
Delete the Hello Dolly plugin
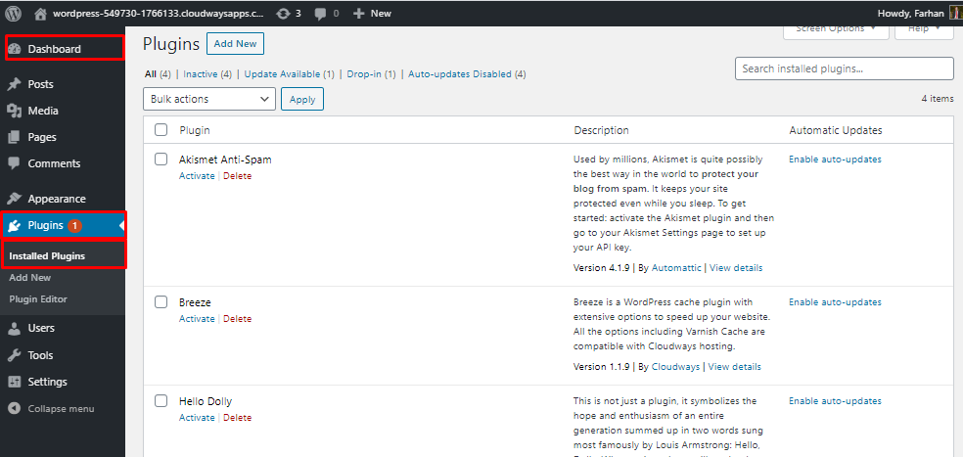tap(237, 418)
